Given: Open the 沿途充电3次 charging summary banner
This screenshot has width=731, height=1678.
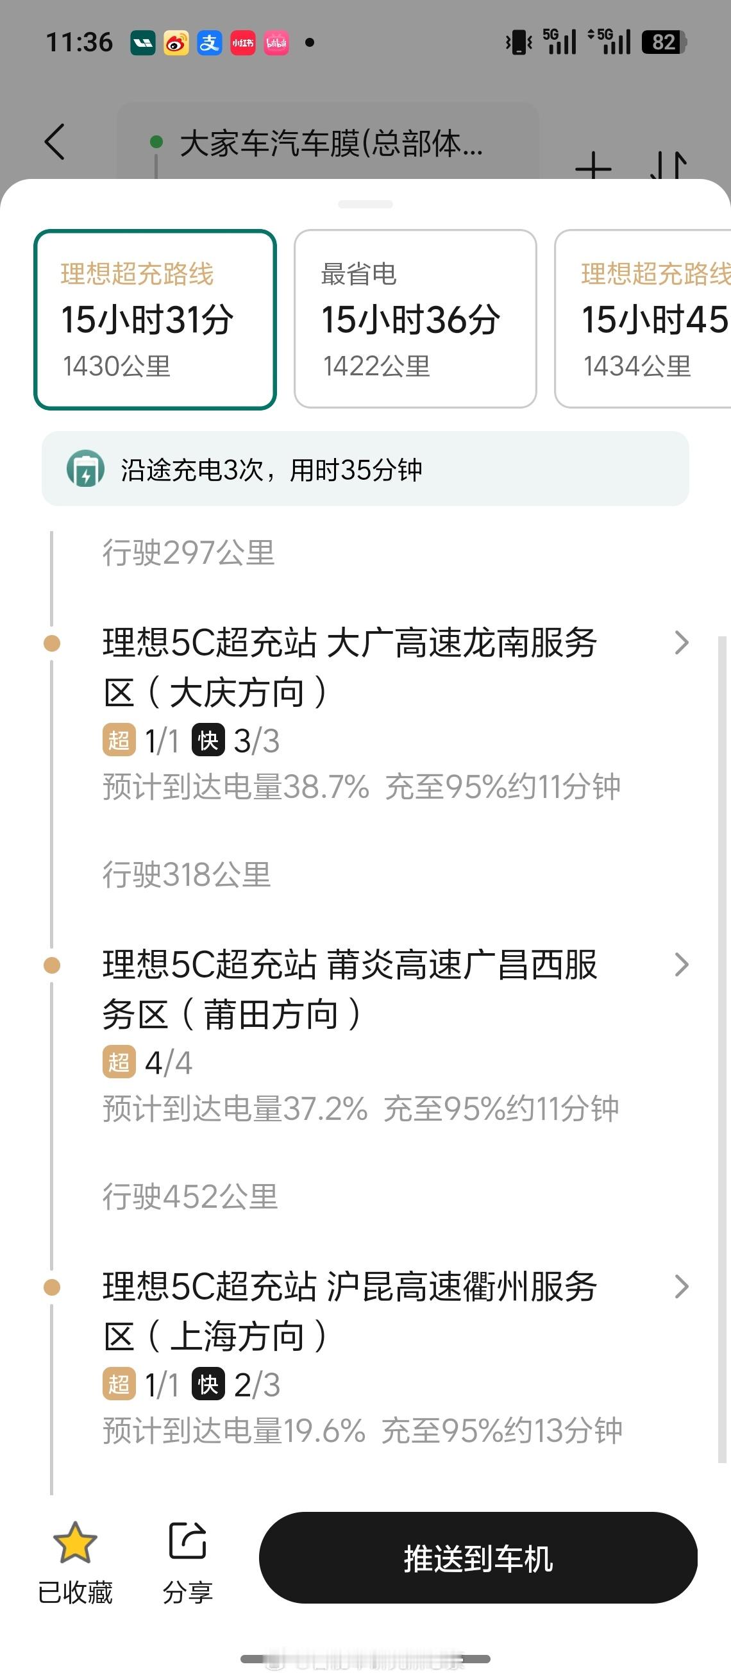Looking at the screenshot, I should pos(365,469).
